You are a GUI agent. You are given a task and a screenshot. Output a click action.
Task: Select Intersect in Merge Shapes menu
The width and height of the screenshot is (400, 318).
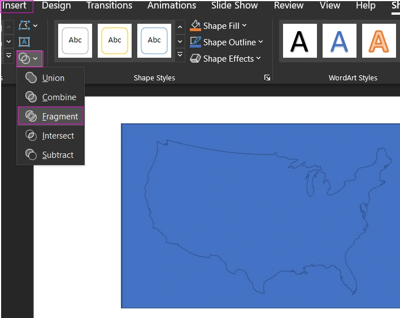50,136
